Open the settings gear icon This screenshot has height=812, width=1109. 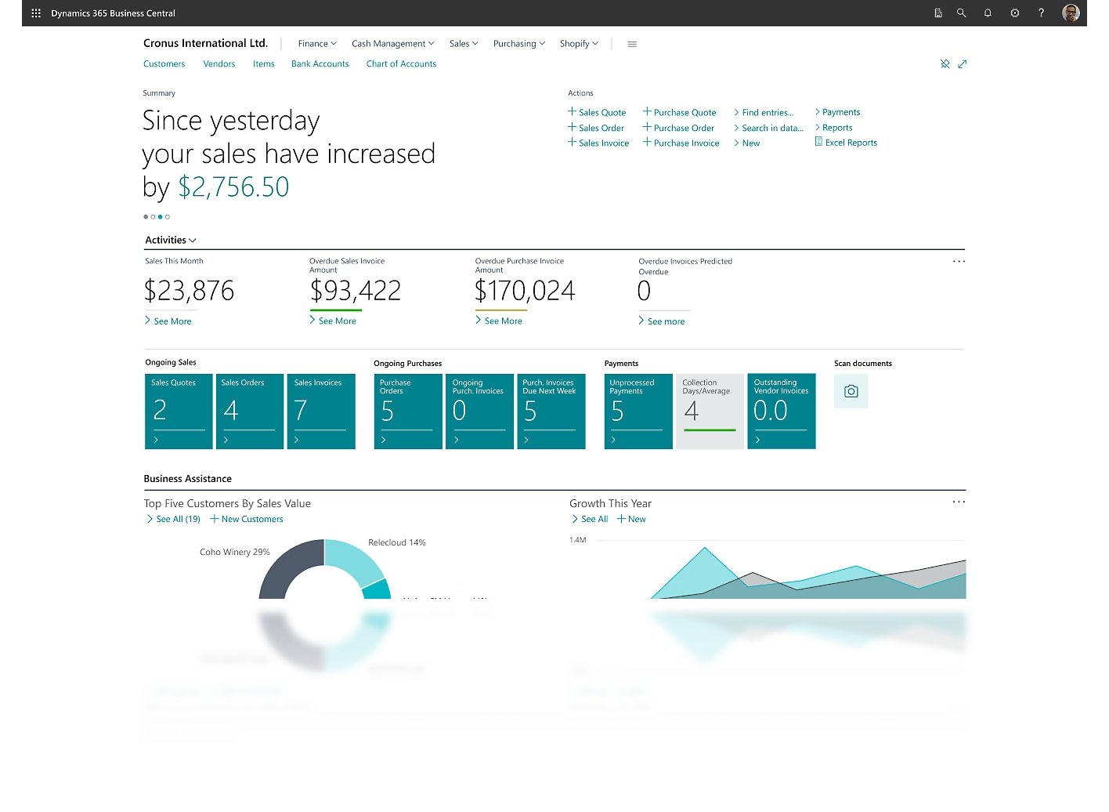1014,13
